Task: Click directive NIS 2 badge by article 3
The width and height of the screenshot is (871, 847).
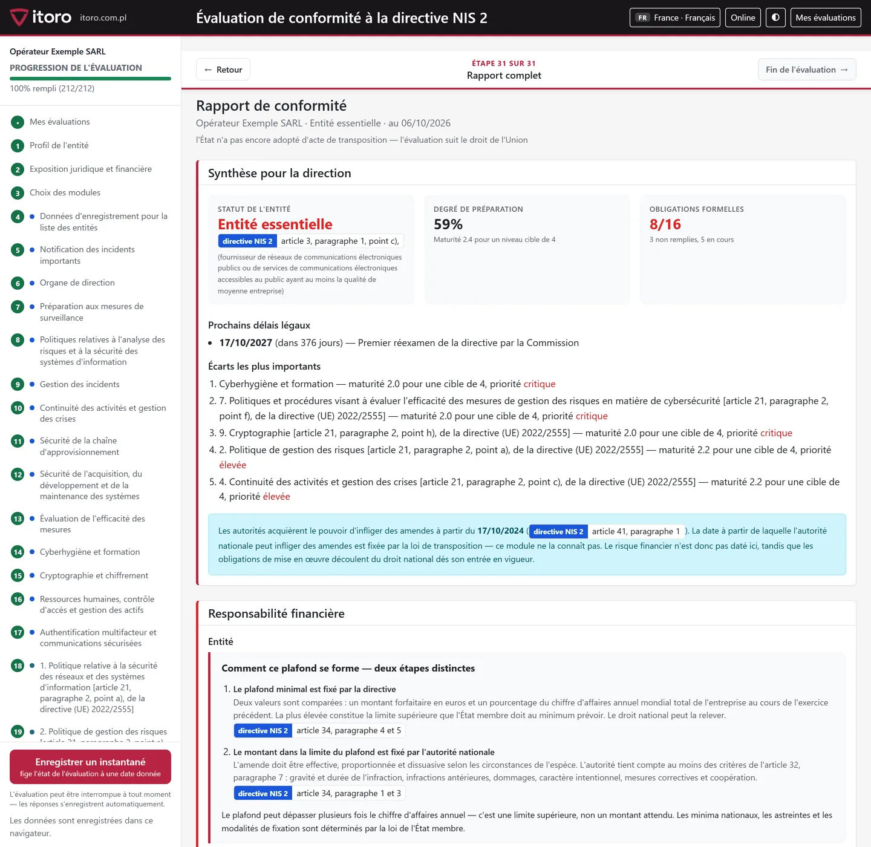Action: pos(247,241)
